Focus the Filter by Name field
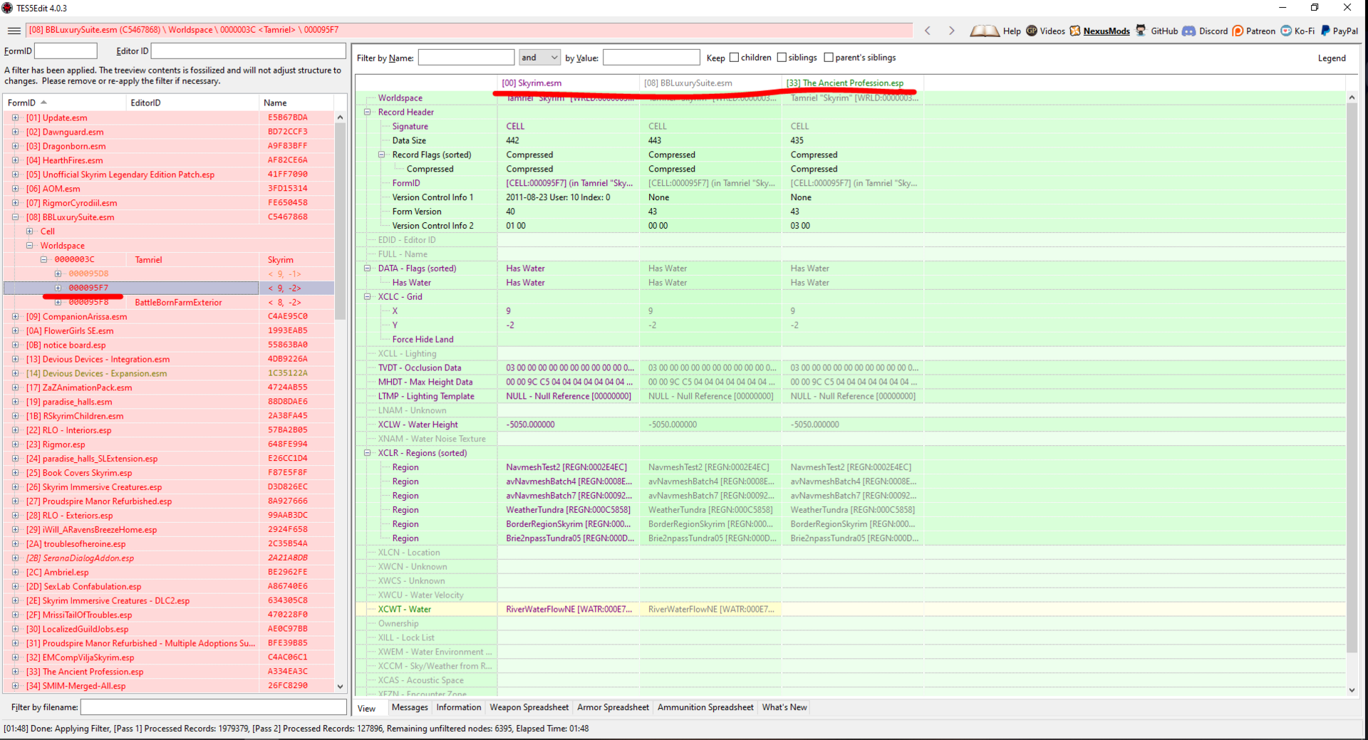 click(466, 58)
